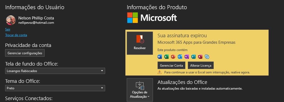Click the Sair link
The height and width of the screenshot is (102, 284).
tap(8, 29)
